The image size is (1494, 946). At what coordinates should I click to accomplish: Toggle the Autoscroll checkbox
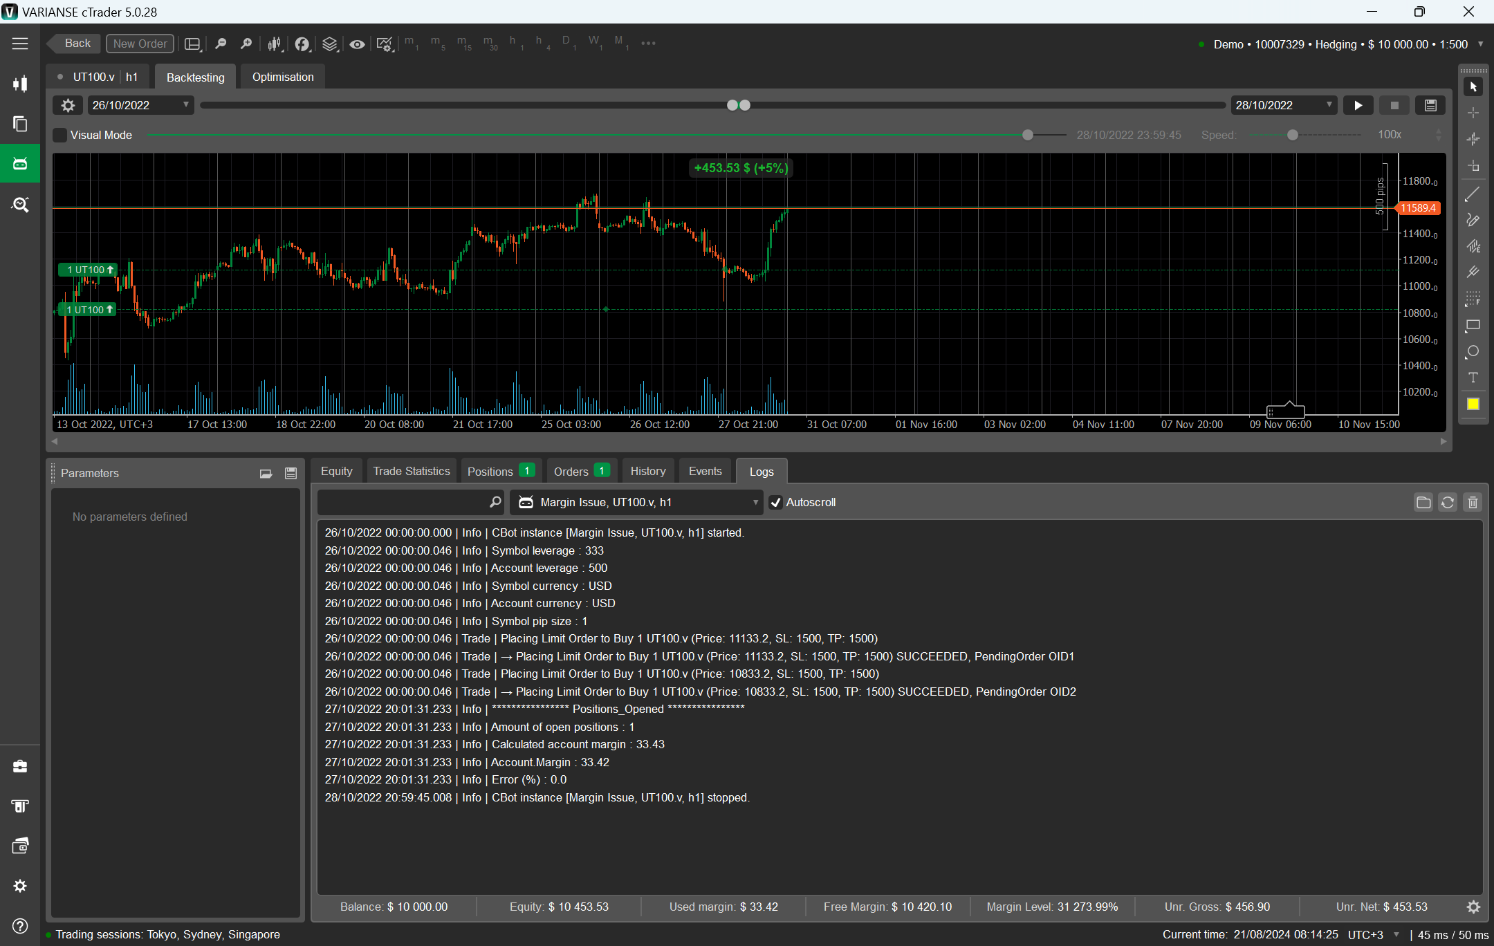[x=776, y=503]
